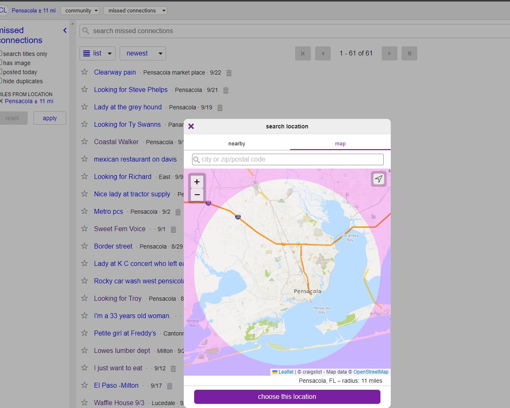Star the Rocky car wash post
The height and width of the screenshot is (408, 510).
pos(84,281)
